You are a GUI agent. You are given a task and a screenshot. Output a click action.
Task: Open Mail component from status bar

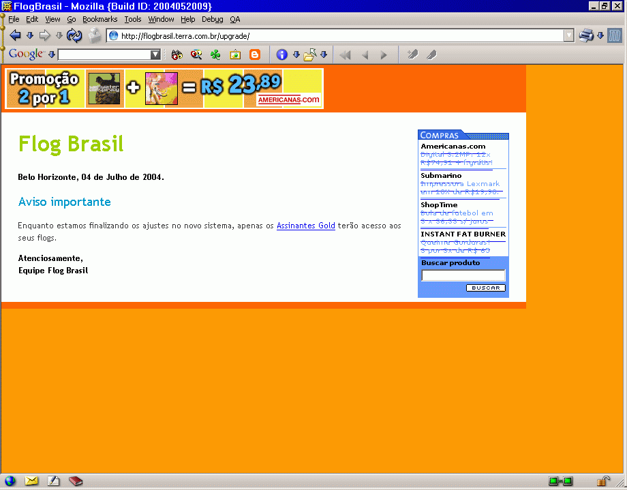coord(31,481)
